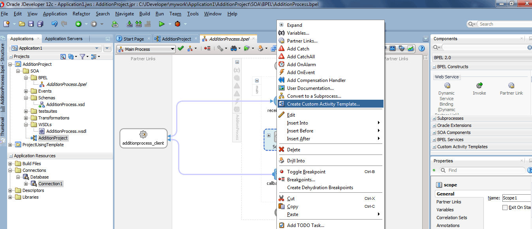
Task: Click the Add Catch warning icon
Action: 282,48
